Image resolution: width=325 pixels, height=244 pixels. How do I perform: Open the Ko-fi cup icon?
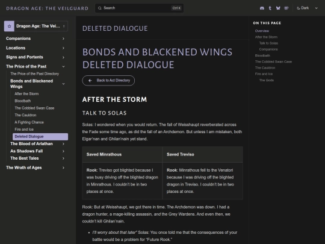(286, 8)
